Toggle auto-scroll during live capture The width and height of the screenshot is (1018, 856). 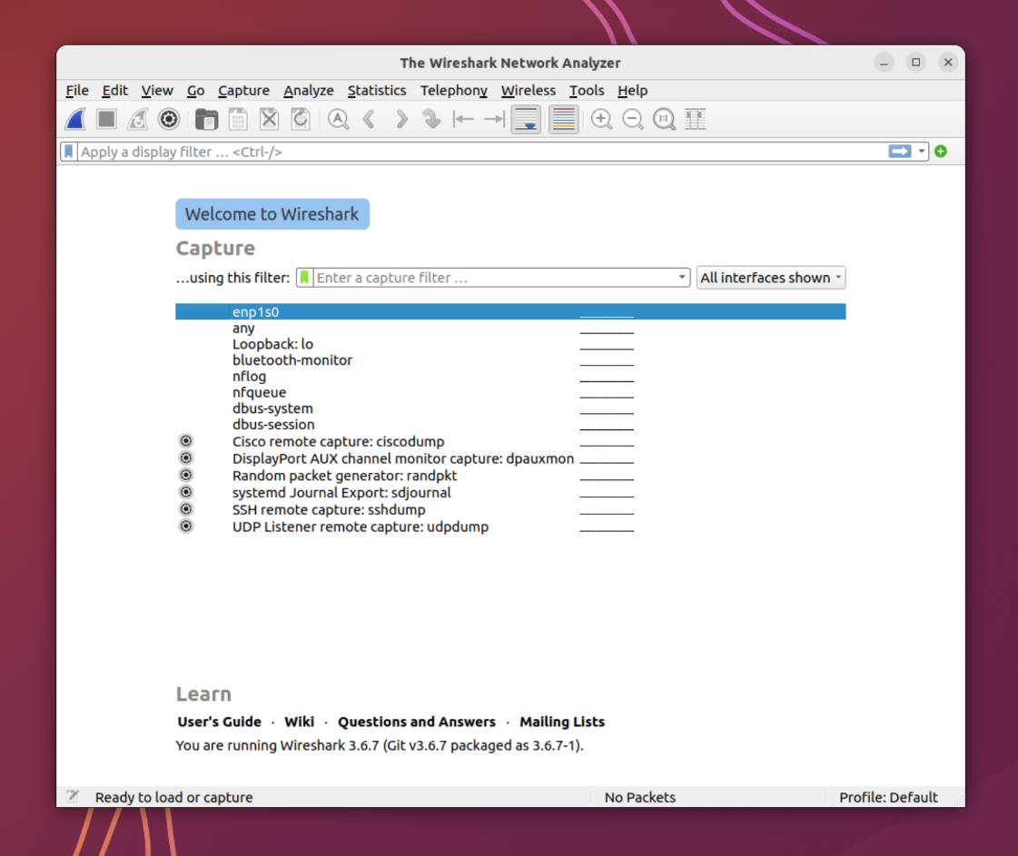pos(526,120)
